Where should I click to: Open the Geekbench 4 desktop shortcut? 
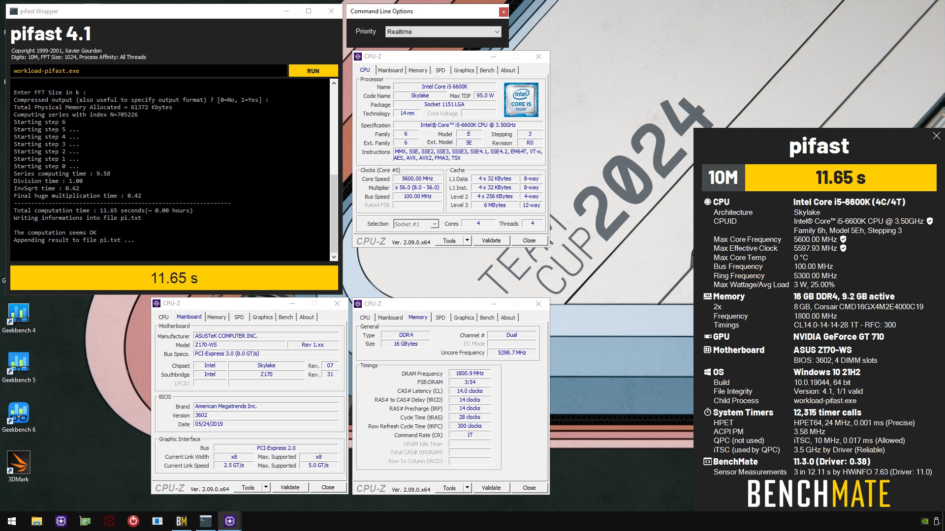click(x=19, y=319)
